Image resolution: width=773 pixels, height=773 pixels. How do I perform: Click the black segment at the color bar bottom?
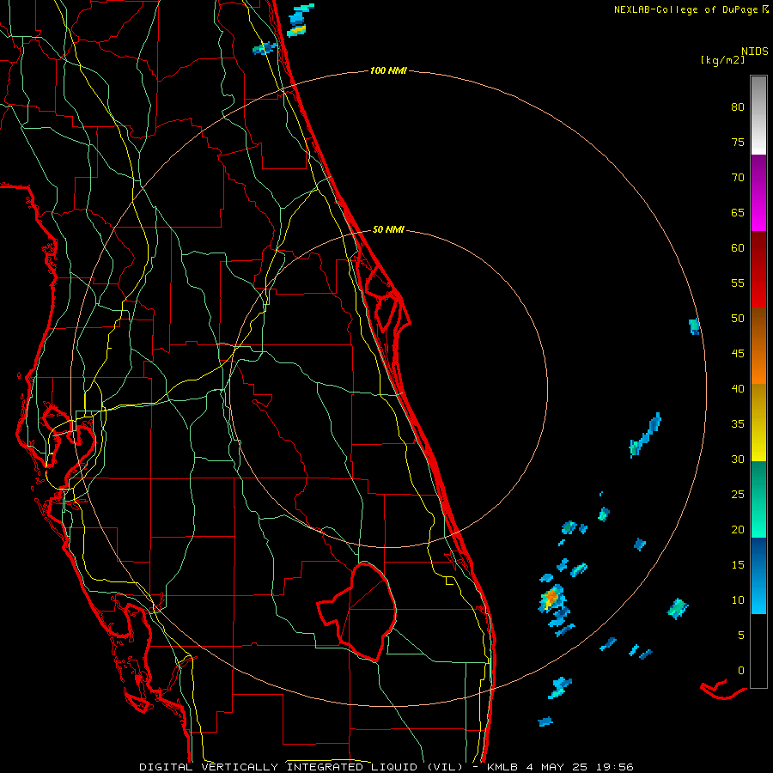758,651
